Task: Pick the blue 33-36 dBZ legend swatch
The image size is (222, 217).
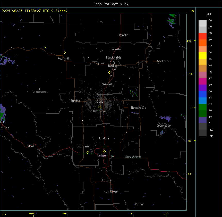Action: click(x=202, y=94)
